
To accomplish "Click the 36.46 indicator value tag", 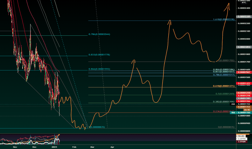I will point(241,136).
